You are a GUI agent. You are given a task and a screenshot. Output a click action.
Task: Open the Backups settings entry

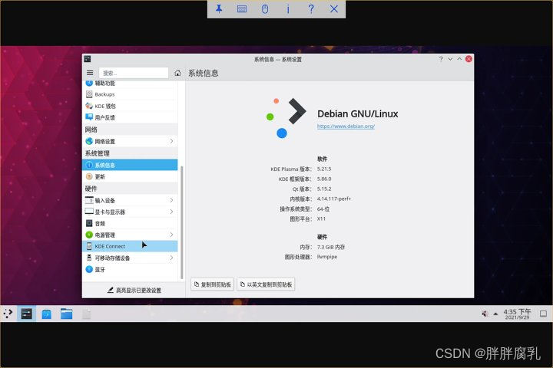click(x=130, y=94)
